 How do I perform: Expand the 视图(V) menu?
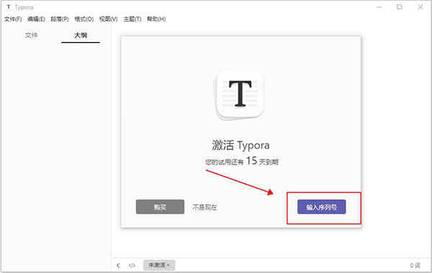tap(108, 19)
